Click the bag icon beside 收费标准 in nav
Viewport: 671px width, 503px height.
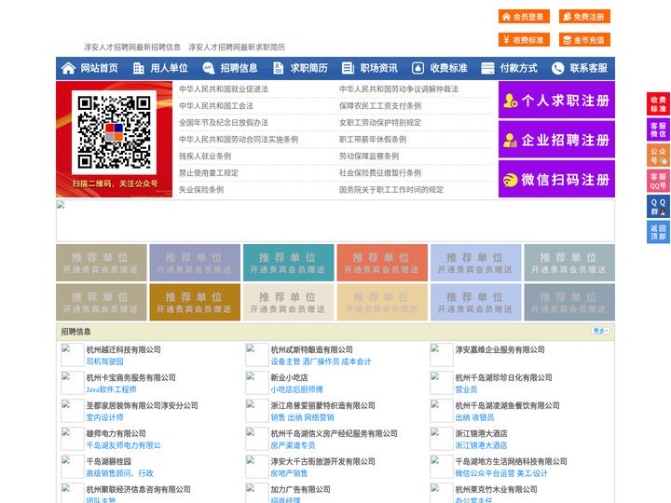(418, 68)
